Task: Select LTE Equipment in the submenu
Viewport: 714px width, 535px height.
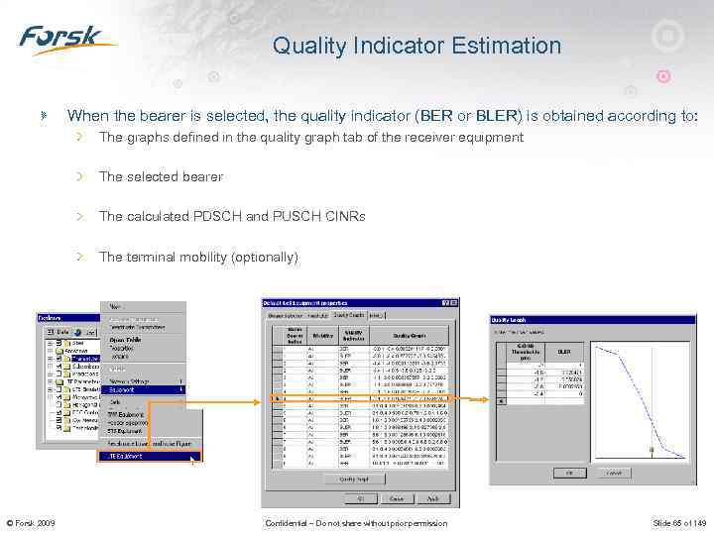Action: (x=150, y=457)
